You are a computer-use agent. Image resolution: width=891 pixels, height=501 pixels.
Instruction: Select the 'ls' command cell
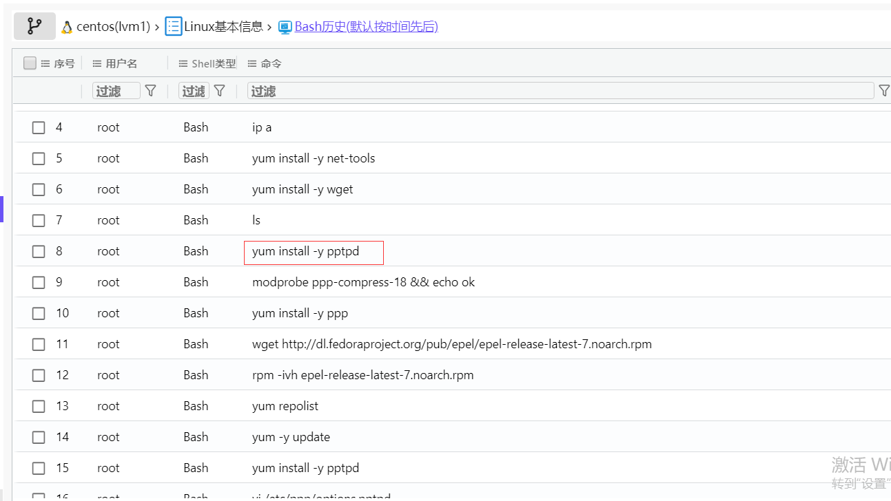click(x=256, y=220)
